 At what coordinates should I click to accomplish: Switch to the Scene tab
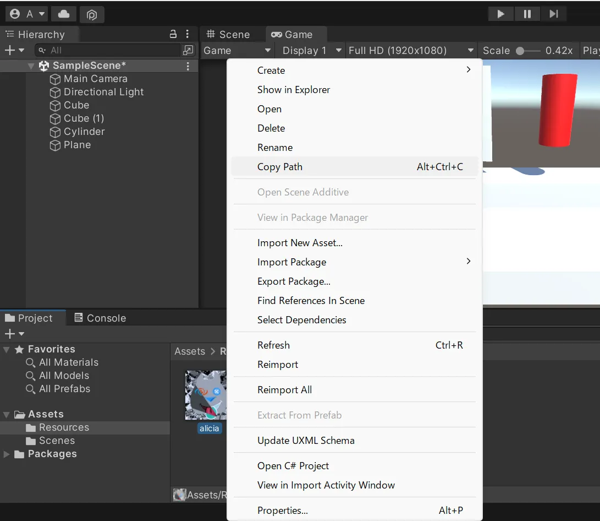click(x=228, y=35)
